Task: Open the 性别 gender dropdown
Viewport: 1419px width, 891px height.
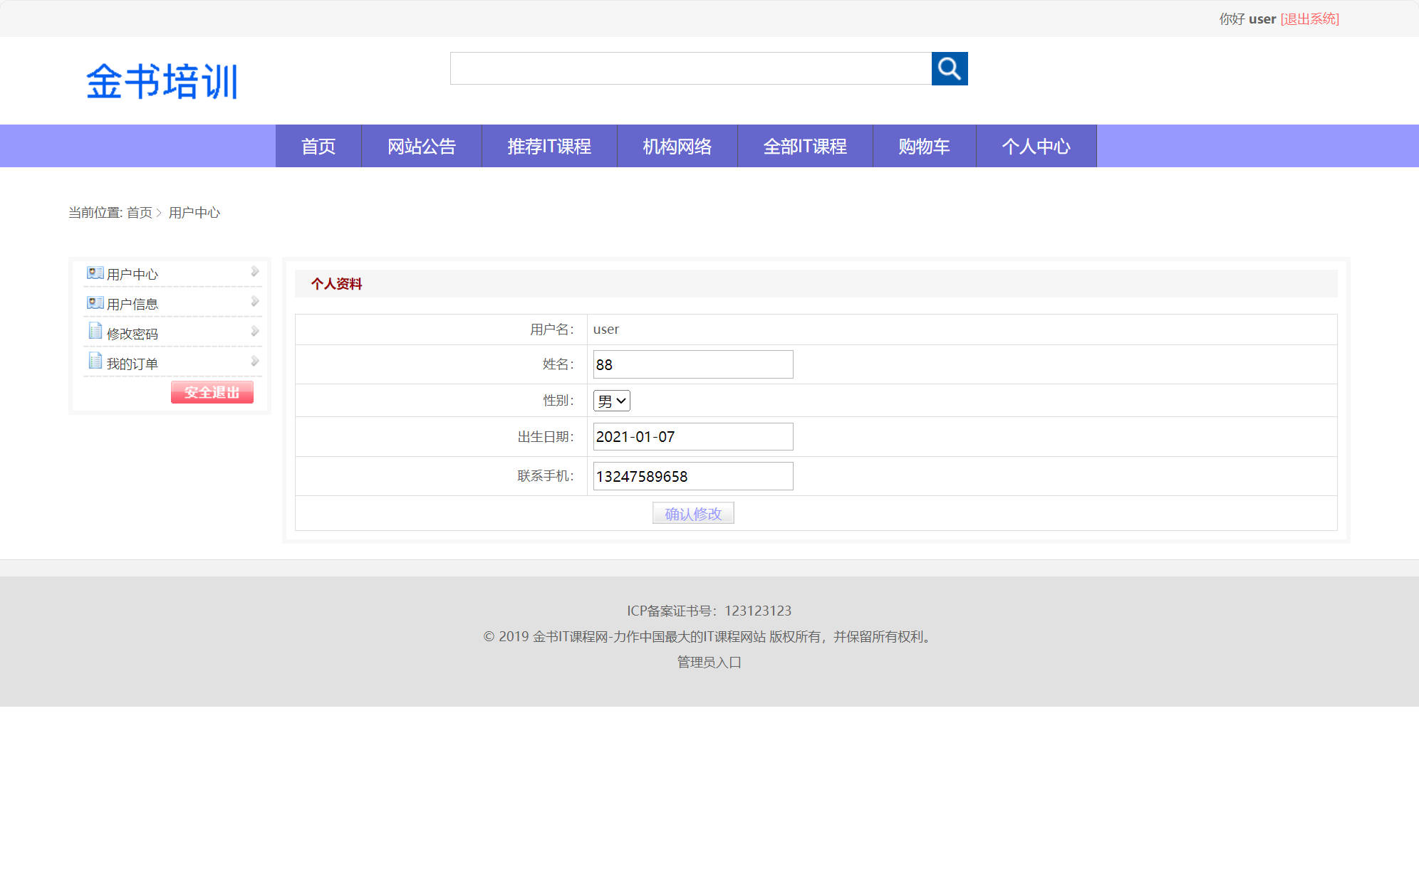Action: pos(610,400)
